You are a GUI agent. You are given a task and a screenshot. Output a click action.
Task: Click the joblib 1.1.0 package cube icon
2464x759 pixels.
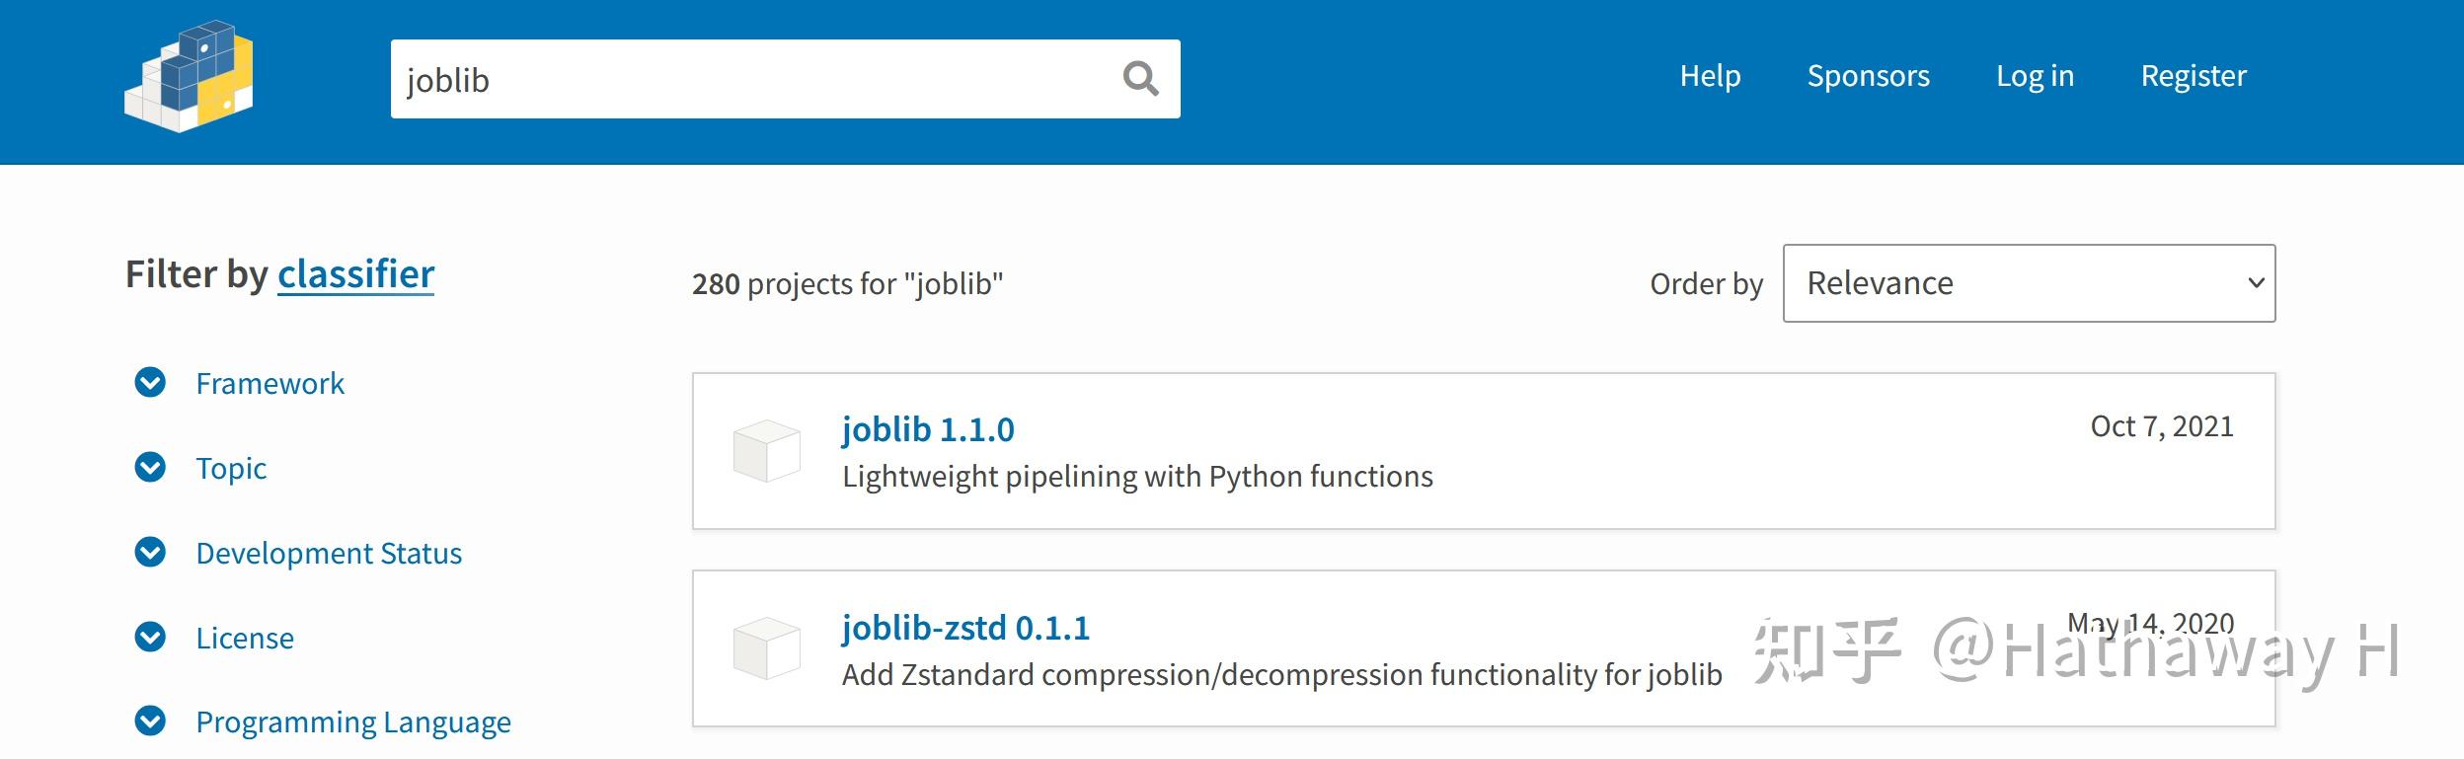766,451
